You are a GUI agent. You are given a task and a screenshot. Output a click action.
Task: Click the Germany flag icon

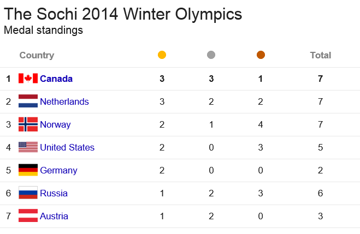(x=28, y=170)
